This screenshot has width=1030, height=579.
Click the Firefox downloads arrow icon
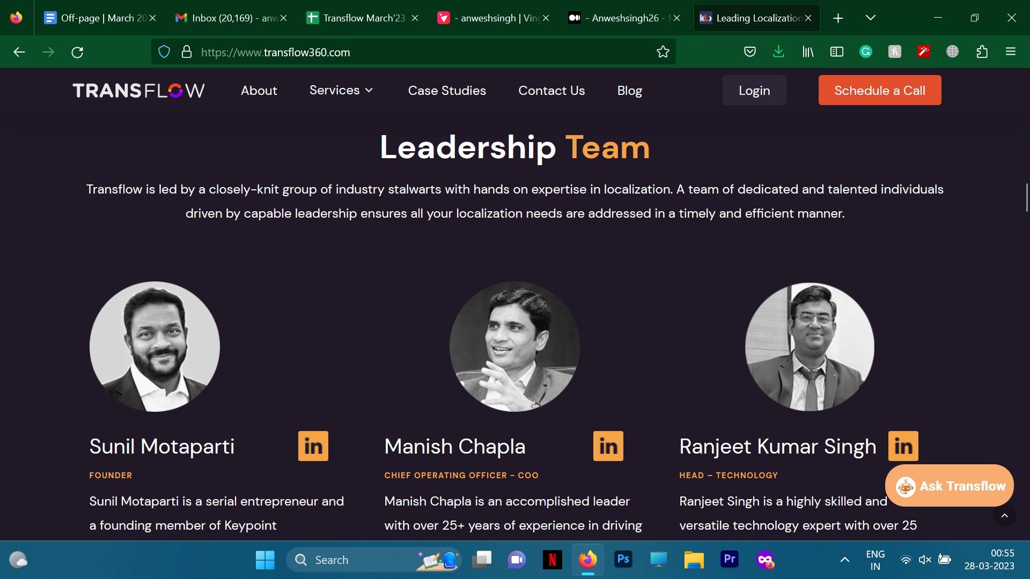coord(778,52)
